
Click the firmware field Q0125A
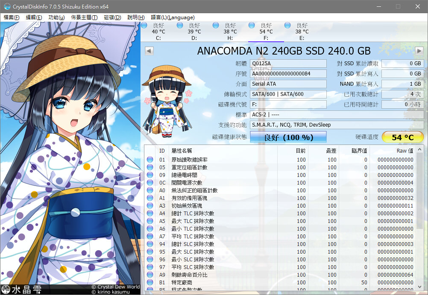pos(288,64)
